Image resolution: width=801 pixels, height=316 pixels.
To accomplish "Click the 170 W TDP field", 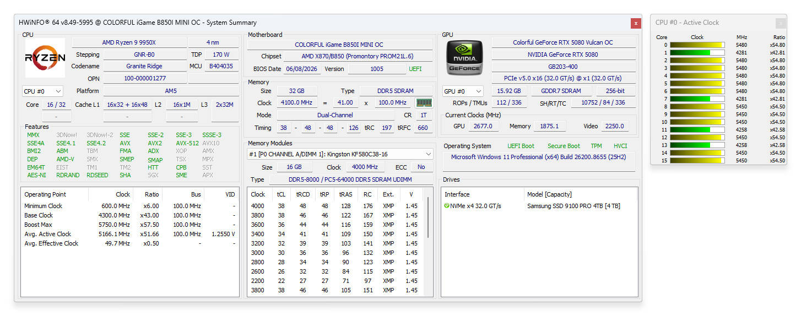I will point(221,55).
